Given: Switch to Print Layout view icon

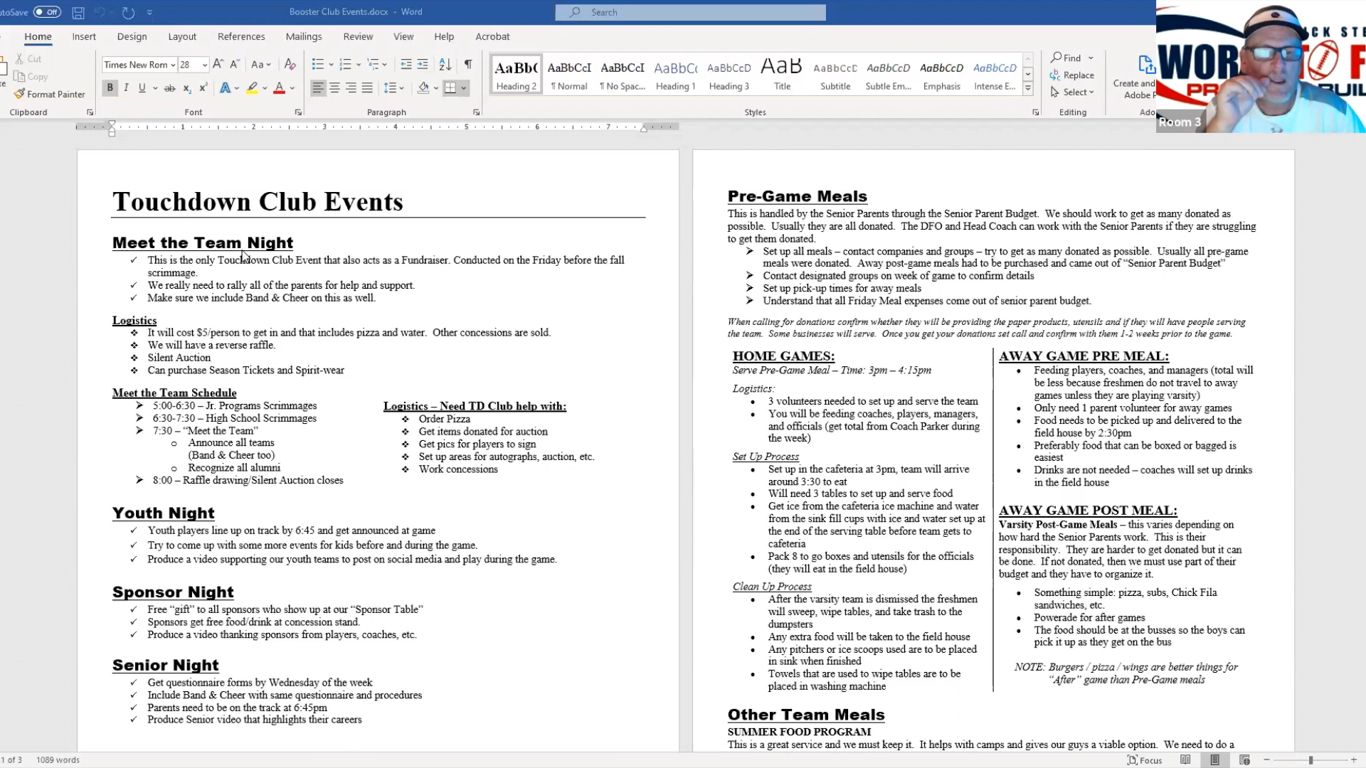Looking at the screenshot, I should point(1215,760).
